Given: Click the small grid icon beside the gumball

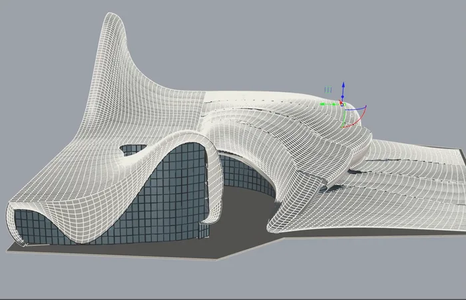Looking at the screenshot, I should tap(328, 89).
